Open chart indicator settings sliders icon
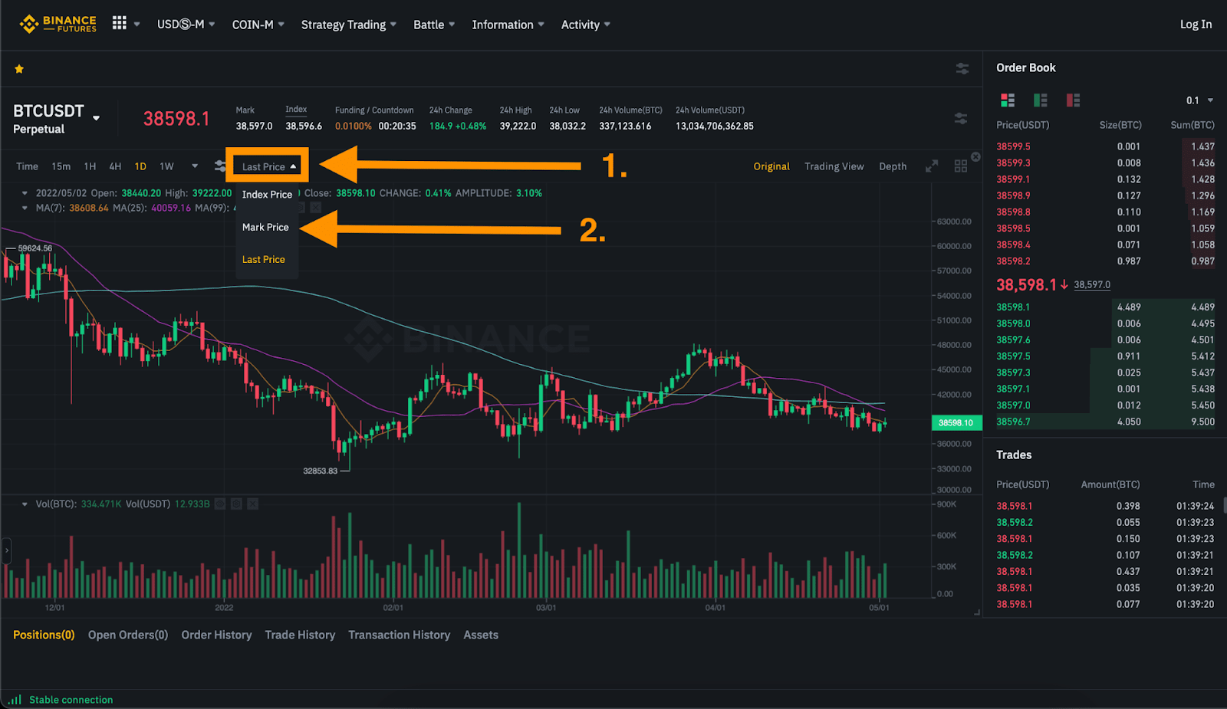 click(x=220, y=166)
